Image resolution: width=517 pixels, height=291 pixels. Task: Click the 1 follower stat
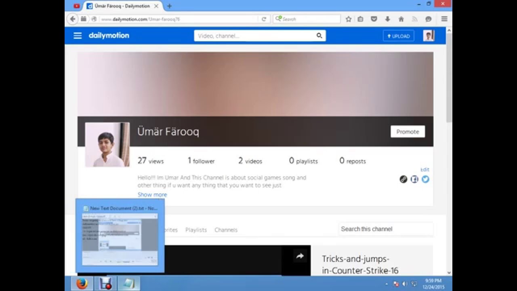(201, 160)
